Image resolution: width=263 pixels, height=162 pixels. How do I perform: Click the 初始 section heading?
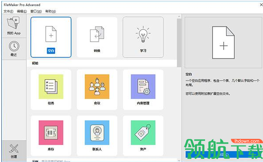pyautogui.click(x=35, y=63)
